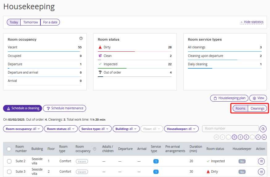Select all rooms with the header checkbox

click(9, 149)
